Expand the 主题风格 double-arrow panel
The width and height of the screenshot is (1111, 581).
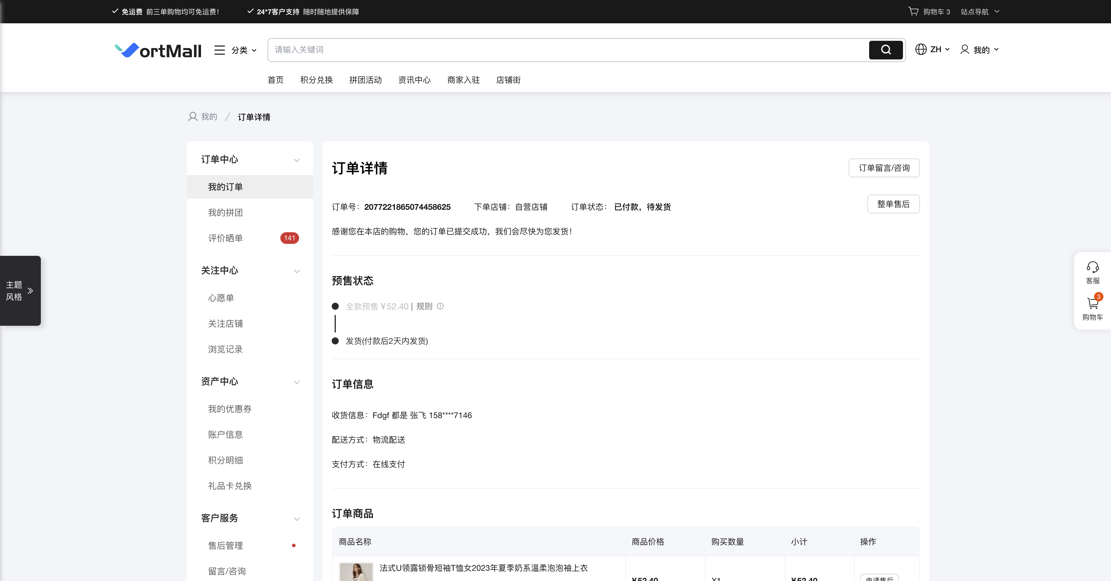click(30, 291)
